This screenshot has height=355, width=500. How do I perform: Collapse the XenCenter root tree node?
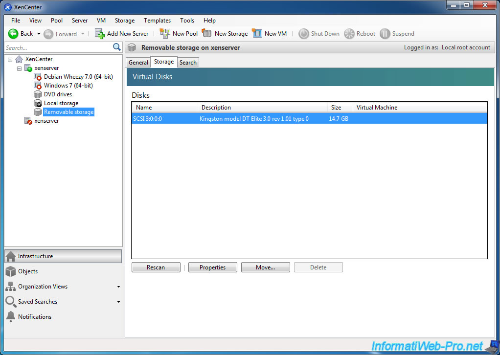click(11, 60)
